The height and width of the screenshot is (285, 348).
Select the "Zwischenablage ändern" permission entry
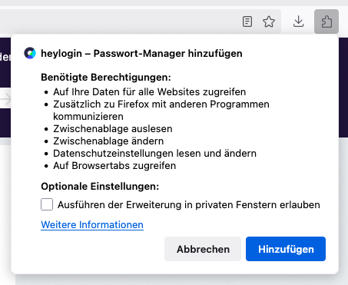pos(108,141)
